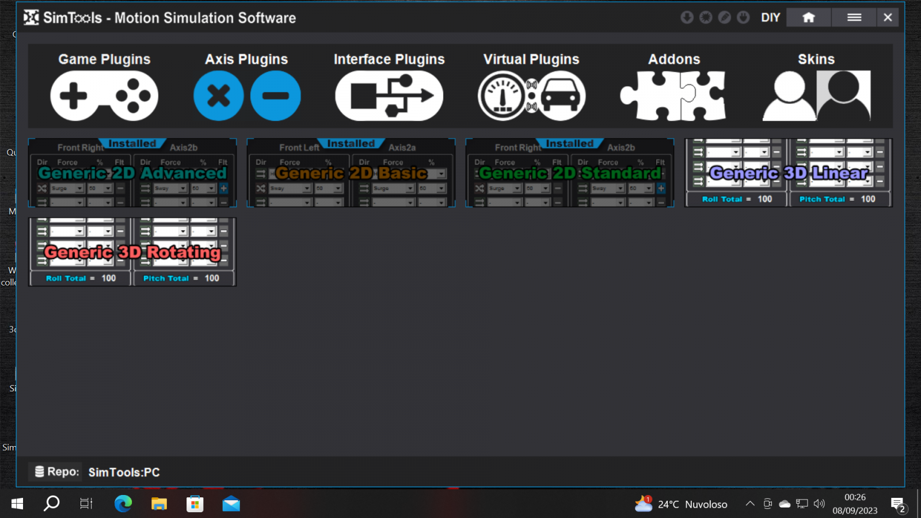Launch Microsoft Edge from the taskbar

coord(123,504)
